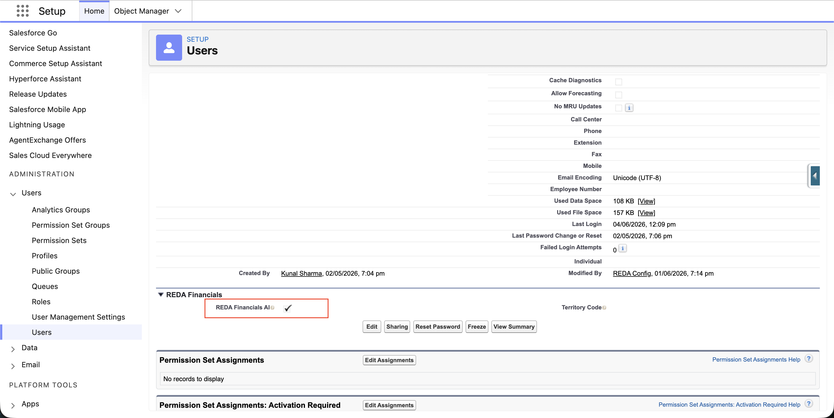Click the Edit button
834x418 pixels.
[x=372, y=326]
